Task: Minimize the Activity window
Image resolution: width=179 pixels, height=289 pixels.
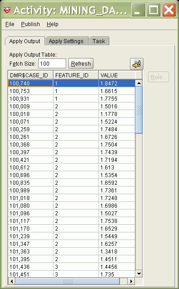Action: (139, 10)
